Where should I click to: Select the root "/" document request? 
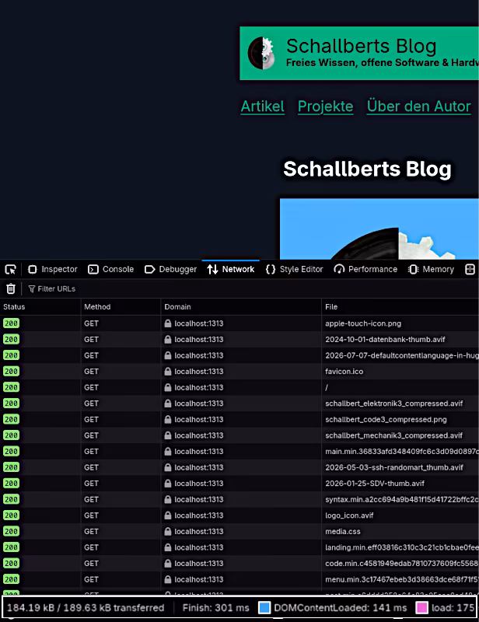coord(239,387)
